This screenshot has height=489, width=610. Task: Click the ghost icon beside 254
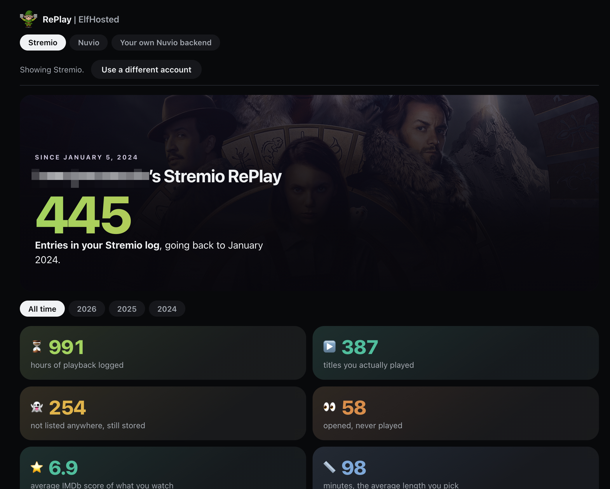37,407
